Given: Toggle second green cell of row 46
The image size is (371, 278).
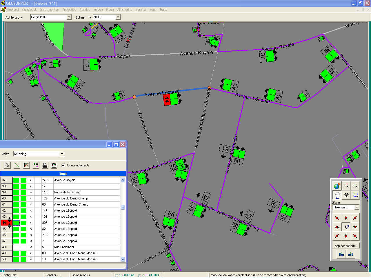Looking at the screenshot, I should 23,235.
